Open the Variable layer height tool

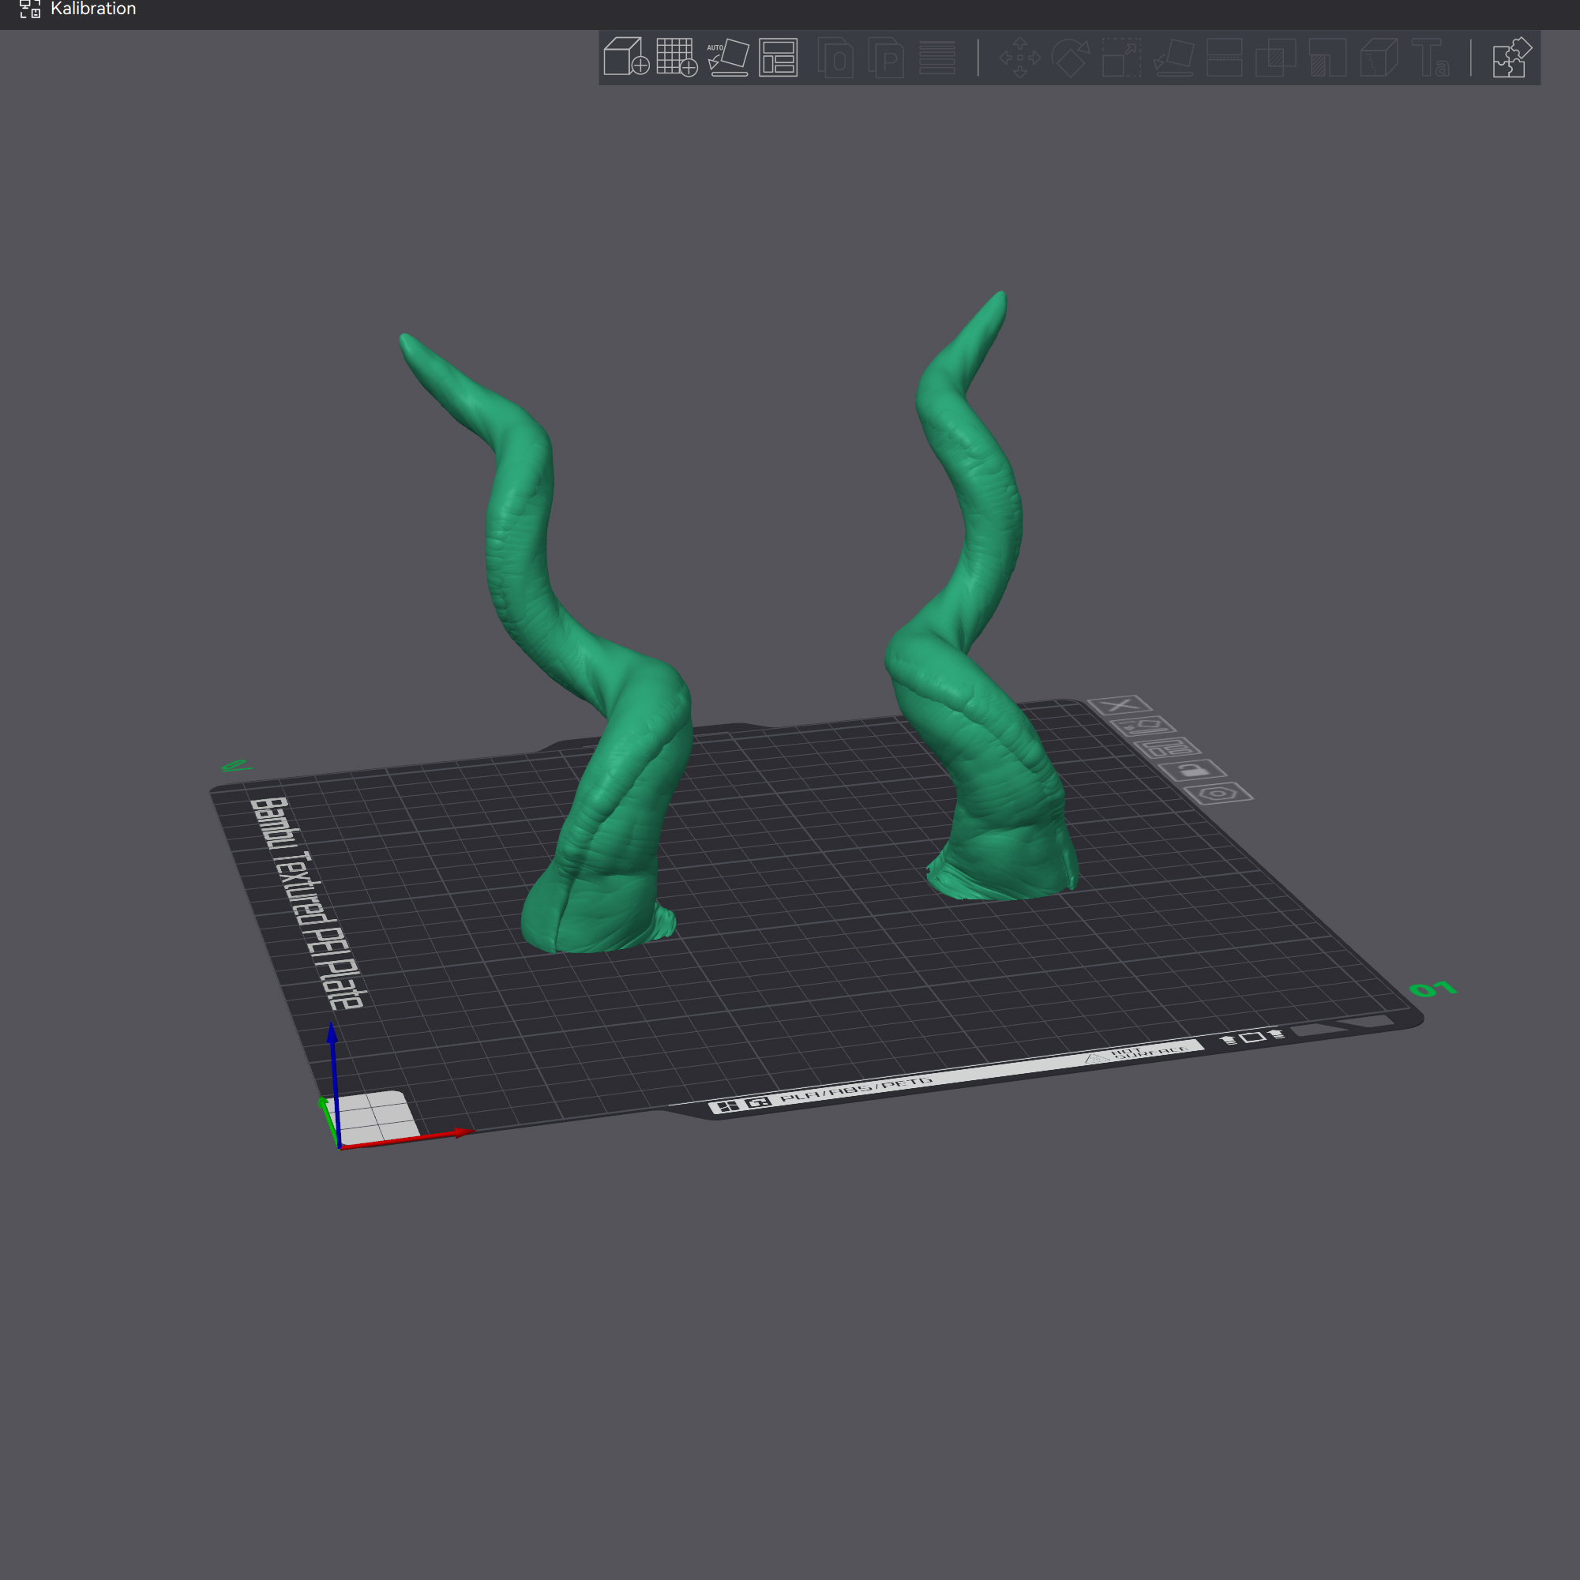coord(937,57)
